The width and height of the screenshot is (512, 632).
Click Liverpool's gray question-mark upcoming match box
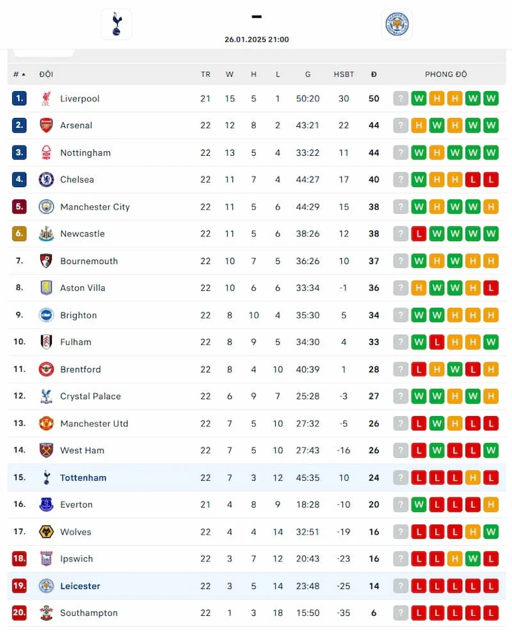[x=401, y=98]
